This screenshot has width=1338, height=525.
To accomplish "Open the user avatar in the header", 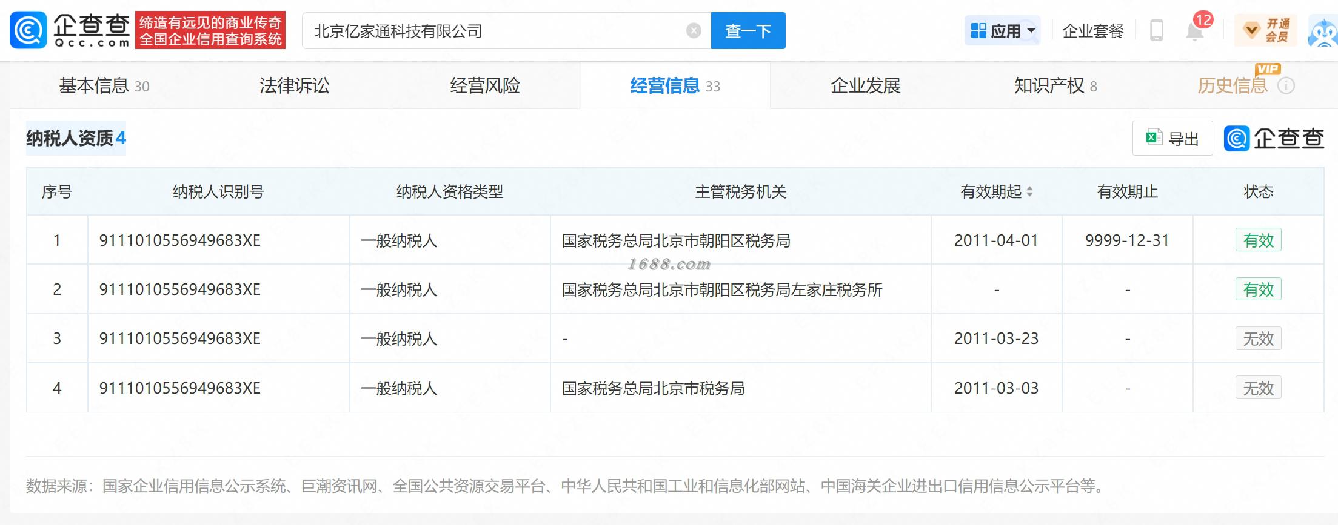I will pos(1322,31).
